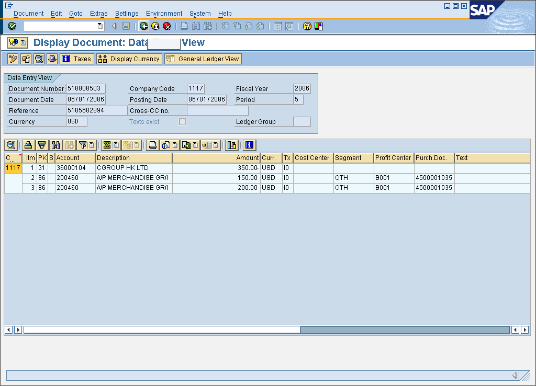Select account cell 36000104
Image resolution: width=536 pixels, height=386 pixels.
[x=75, y=168]
